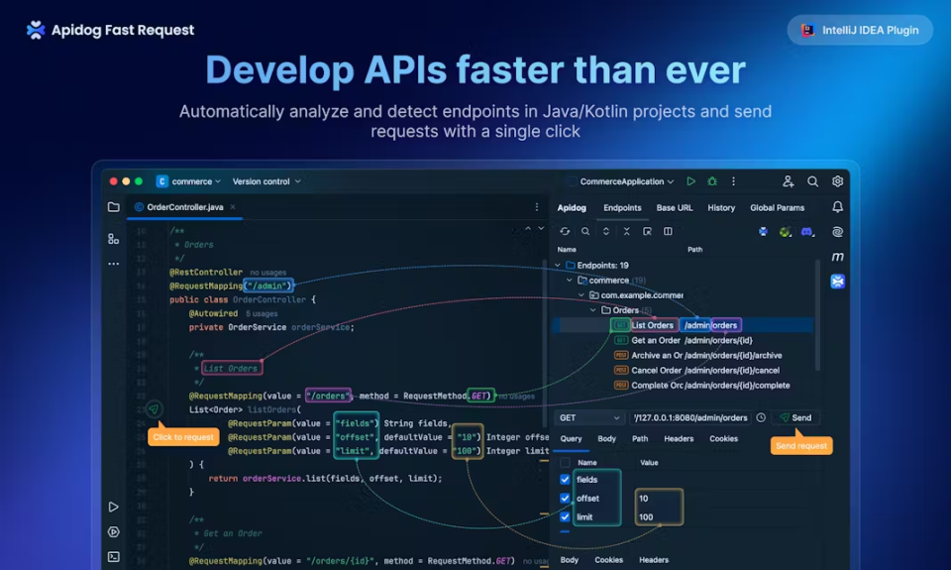Select the Get an Order endpoint row
The image size is (951, 570).
pyautogui.click(x=684, y=341)
